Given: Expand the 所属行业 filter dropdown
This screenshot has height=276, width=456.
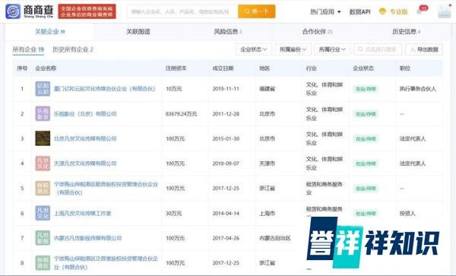Looking at the screenshot, I should tap(332, 49).
